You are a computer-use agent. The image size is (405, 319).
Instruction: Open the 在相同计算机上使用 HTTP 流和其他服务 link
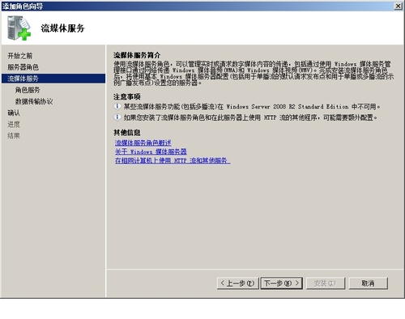pos(173,160)
